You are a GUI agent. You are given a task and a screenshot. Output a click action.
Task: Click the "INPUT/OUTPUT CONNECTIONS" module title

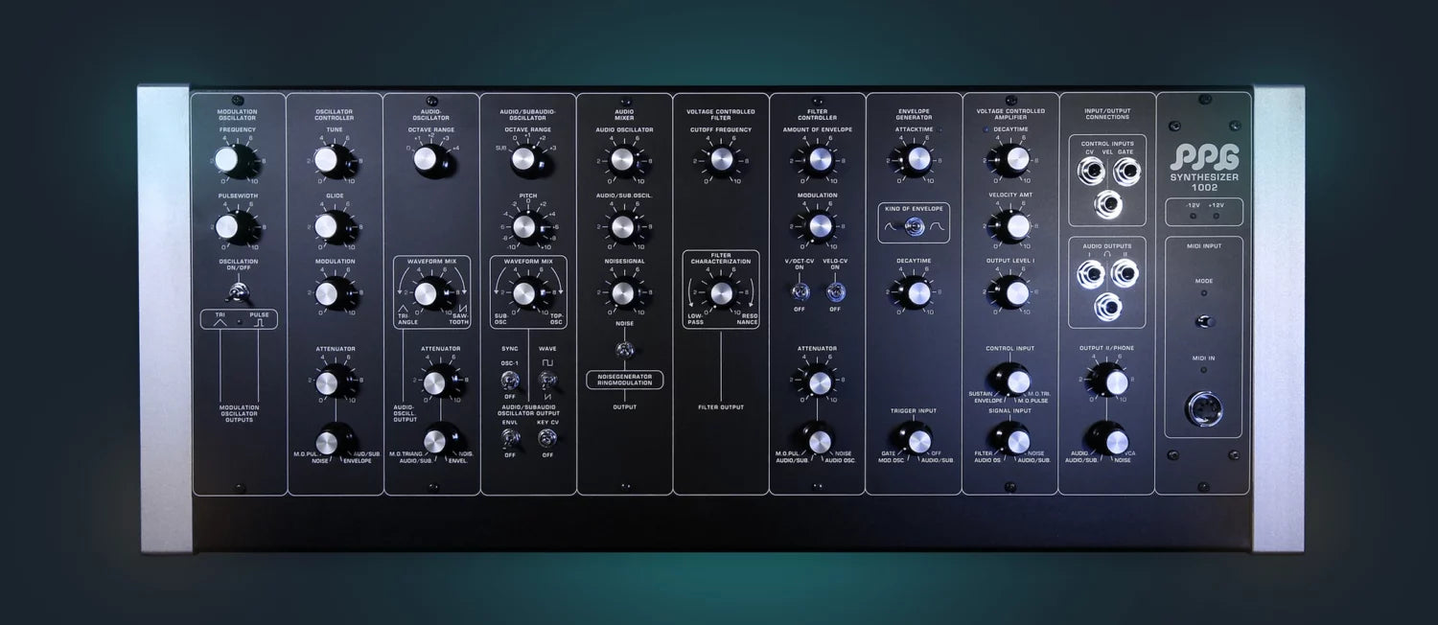(1107, 115)
